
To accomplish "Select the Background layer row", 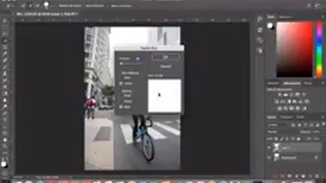I will pyautogui.click(x=294, y=158).
